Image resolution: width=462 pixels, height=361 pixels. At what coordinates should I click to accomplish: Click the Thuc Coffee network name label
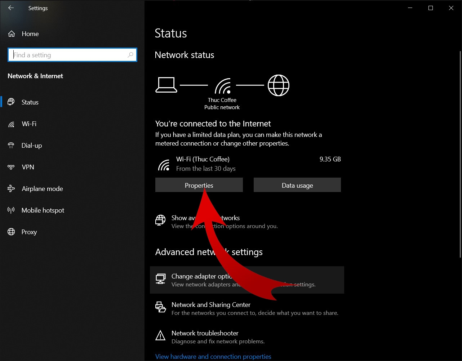pos(222,100)
